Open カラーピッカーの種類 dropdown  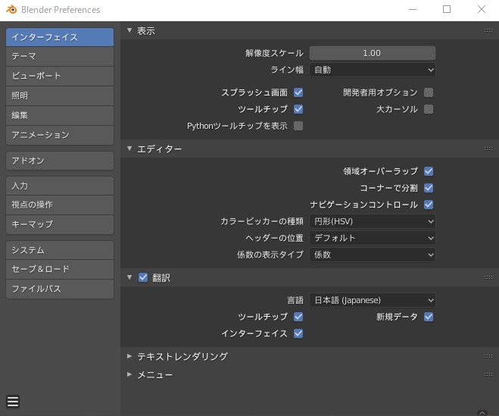click(372, 221)
